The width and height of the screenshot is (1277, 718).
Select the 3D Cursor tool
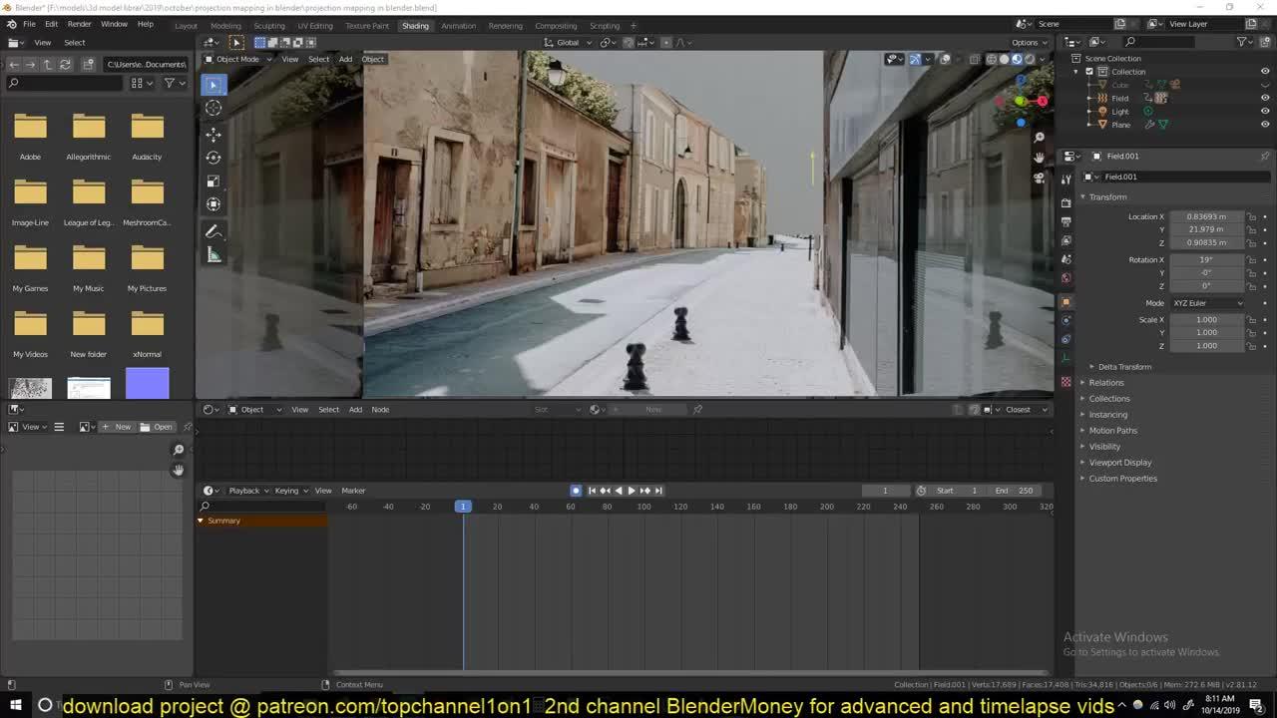(213, 108)
